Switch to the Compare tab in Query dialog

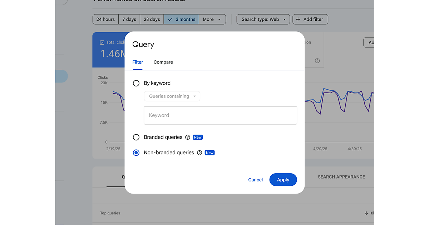163,62
